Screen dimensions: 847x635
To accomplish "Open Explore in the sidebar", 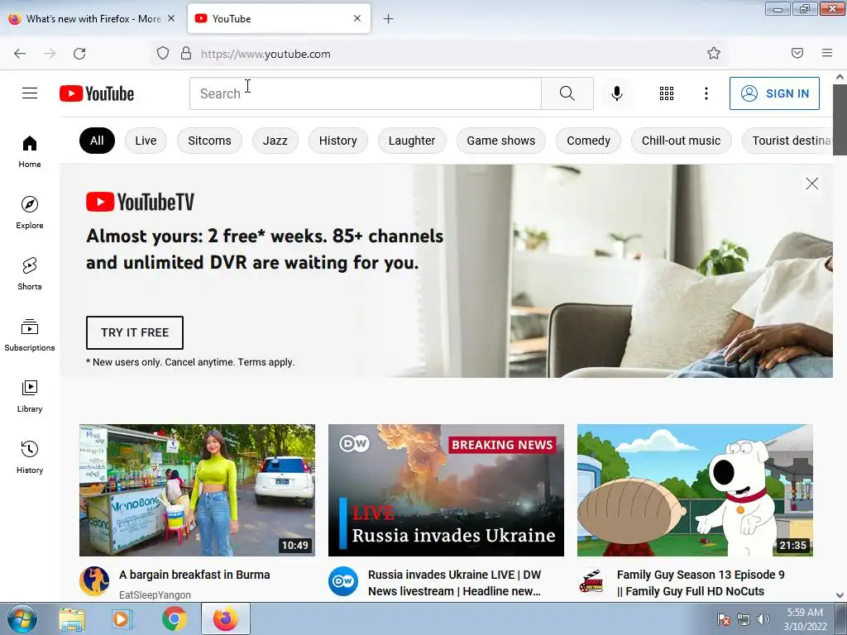I will [x=30, y=212].
